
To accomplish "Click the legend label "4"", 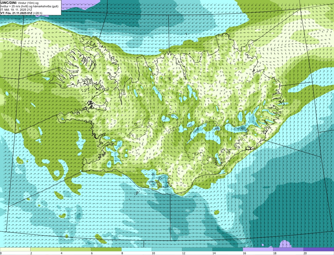I will coord(61,253).
